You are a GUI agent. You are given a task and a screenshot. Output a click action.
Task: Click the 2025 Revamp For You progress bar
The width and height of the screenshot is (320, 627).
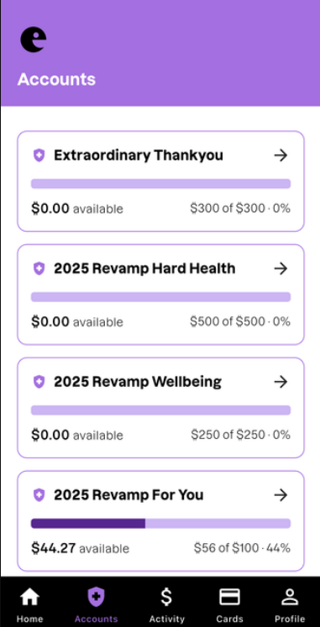(x=160, y=524)
